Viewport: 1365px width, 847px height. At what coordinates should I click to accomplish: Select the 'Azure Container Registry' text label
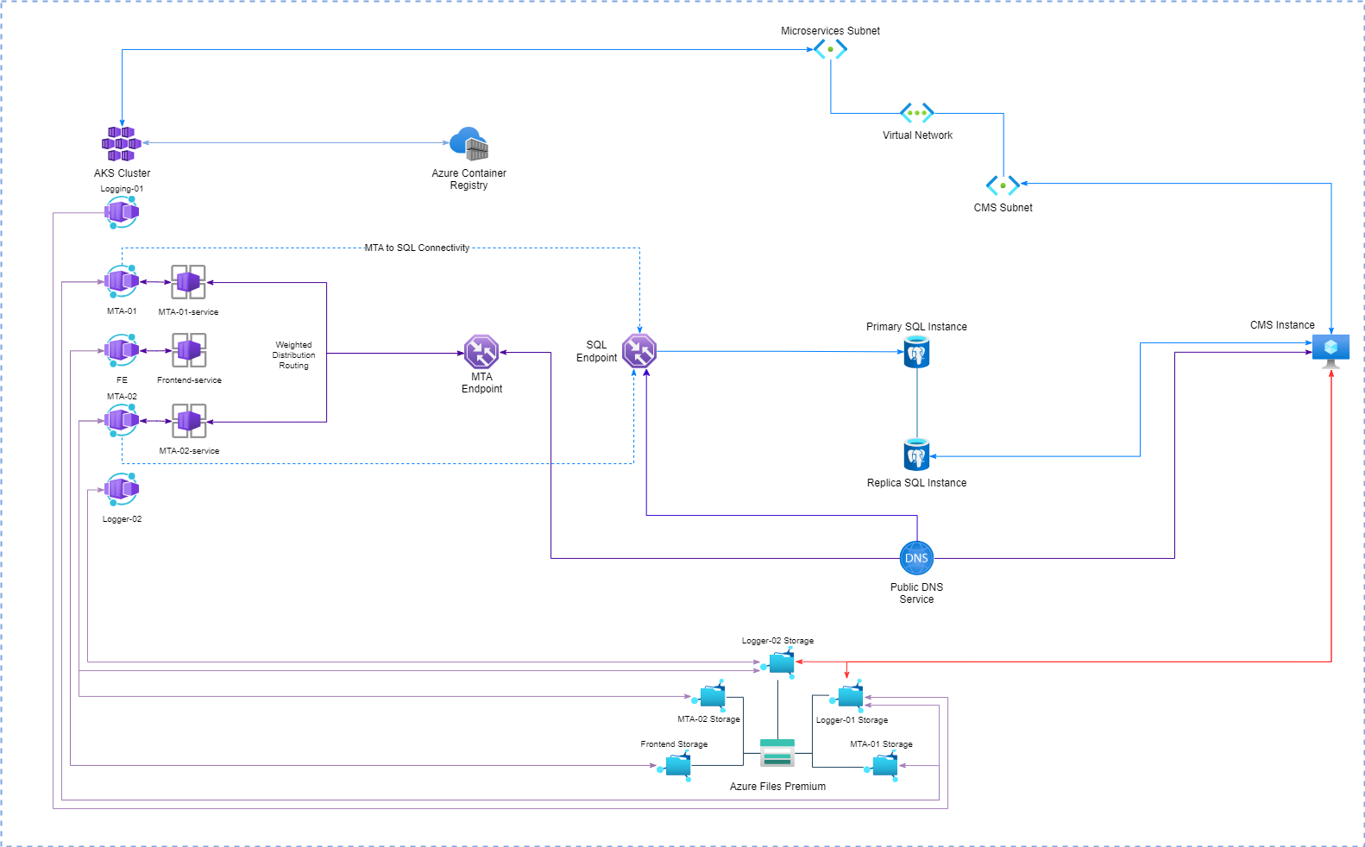tap(469, 179)
